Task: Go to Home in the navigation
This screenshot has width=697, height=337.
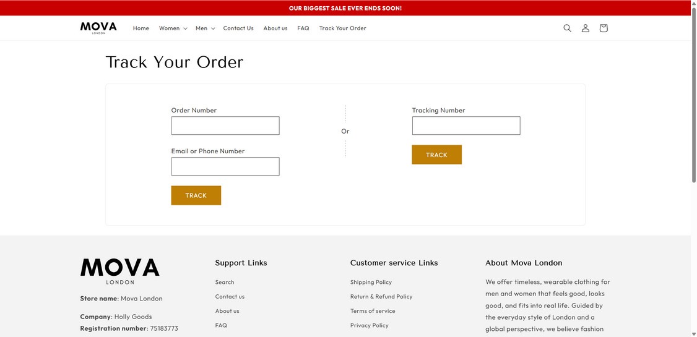Action: 141,28
